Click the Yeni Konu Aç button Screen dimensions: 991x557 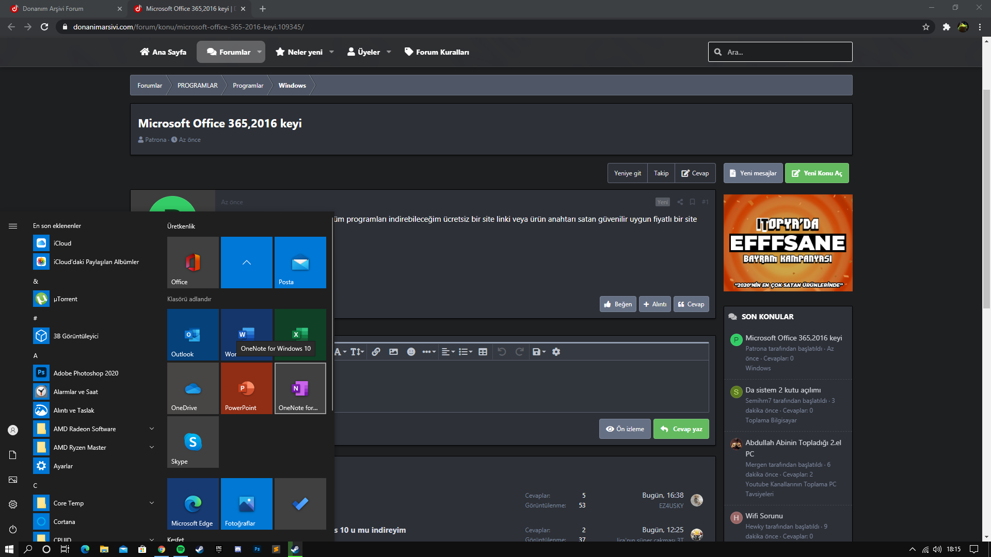click(817, 173)
